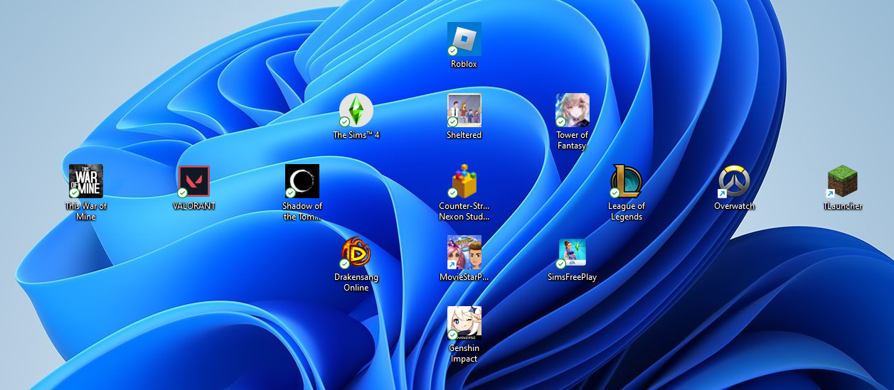
Task: Select the VALORANT shortcut icon
Action: click(x=194, y=181)
